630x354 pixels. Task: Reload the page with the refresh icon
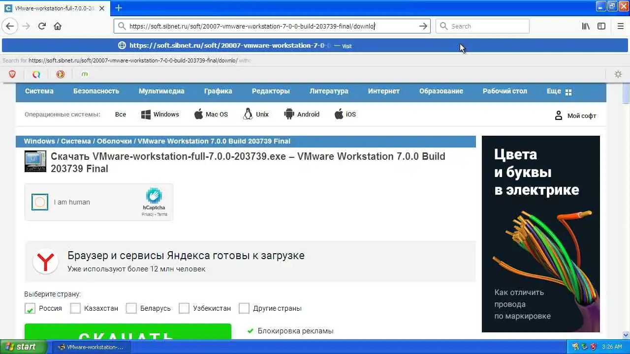[x=42, y=26]
